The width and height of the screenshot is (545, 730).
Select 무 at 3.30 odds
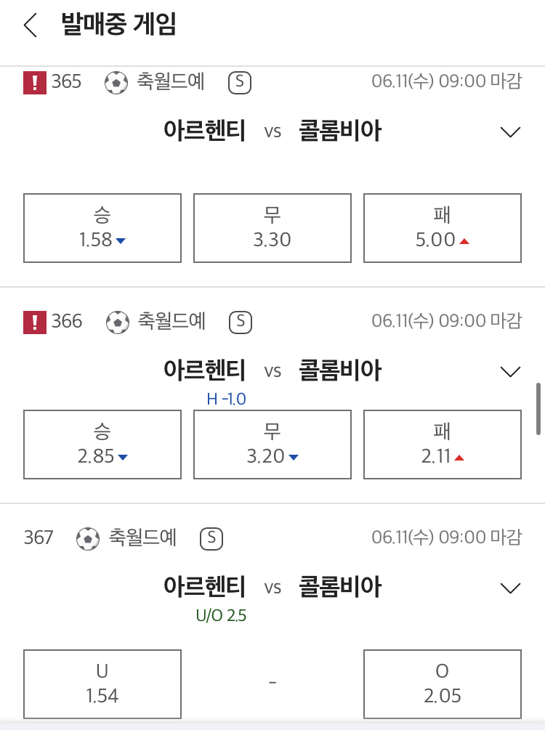point(272,228)
